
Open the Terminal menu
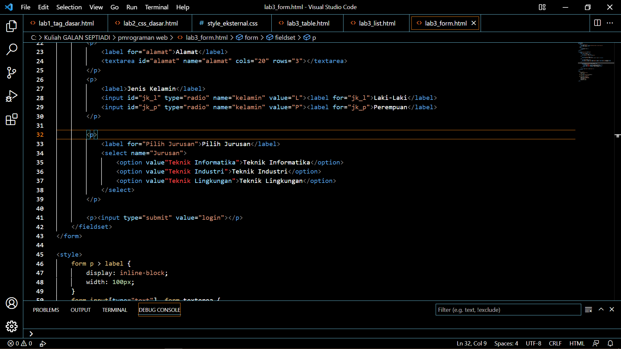click(157, 7)
